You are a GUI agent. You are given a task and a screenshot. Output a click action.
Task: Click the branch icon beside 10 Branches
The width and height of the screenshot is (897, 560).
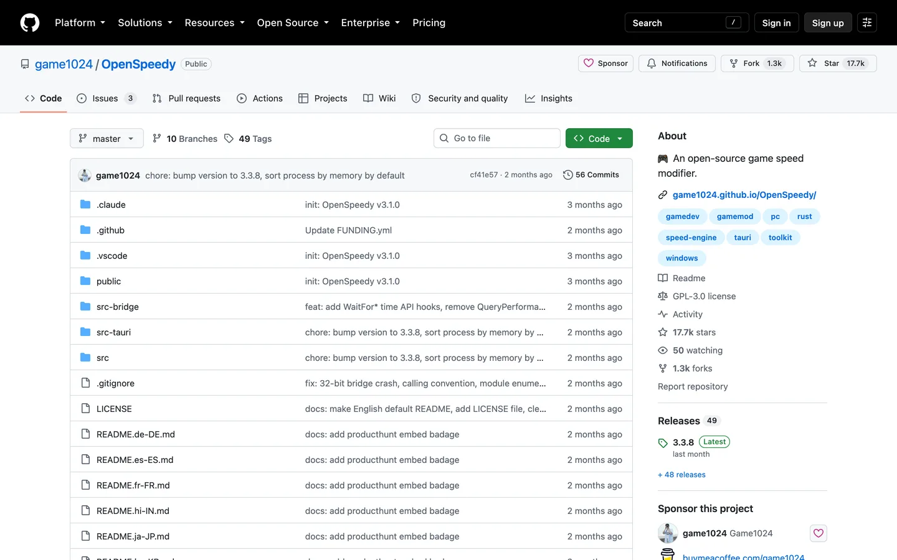pos(157,139)
